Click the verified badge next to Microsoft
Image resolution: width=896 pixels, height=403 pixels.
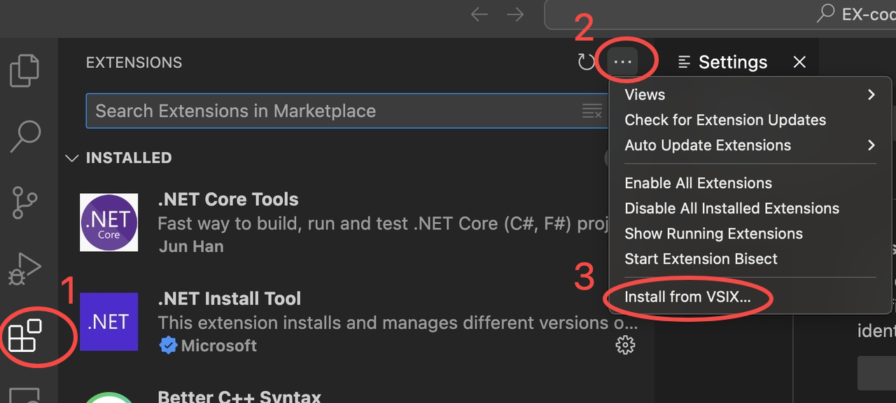pos(168,346)
